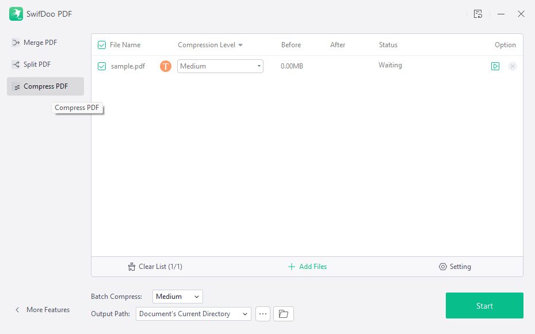Click the More Features back chevron
535x334 pixels.
coord(17,310)
